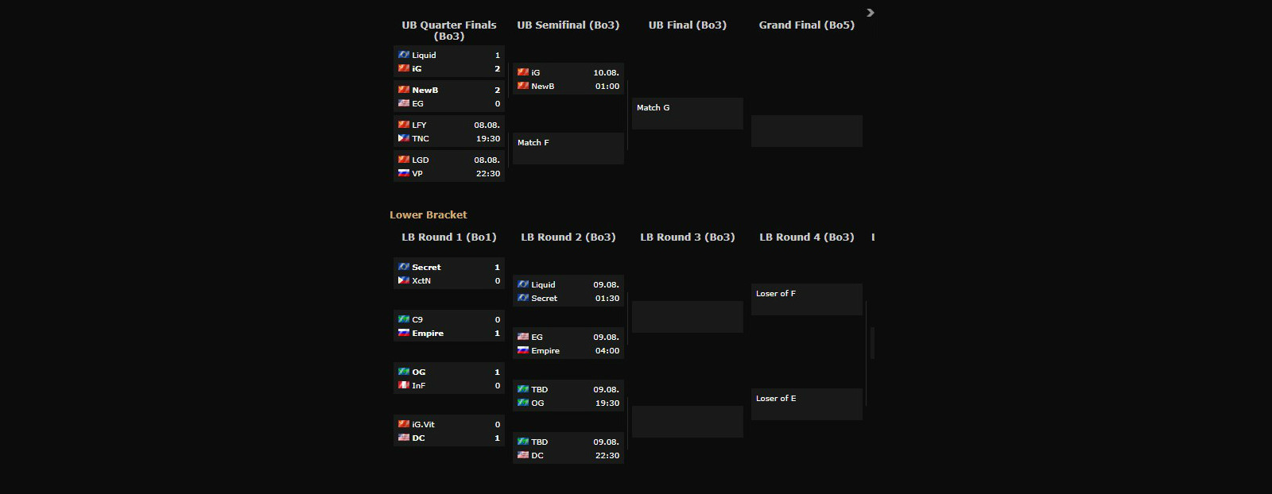Viewport: 1272px width, 494px height.
Task: Click the China flag beside iG.Vit
Action: point(404,424)
